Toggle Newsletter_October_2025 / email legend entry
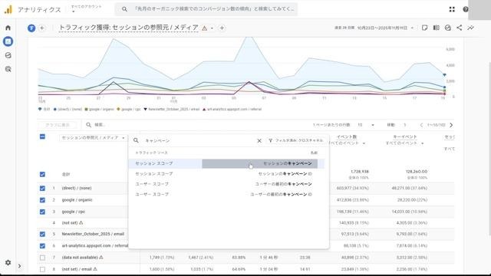 (172, 109)
